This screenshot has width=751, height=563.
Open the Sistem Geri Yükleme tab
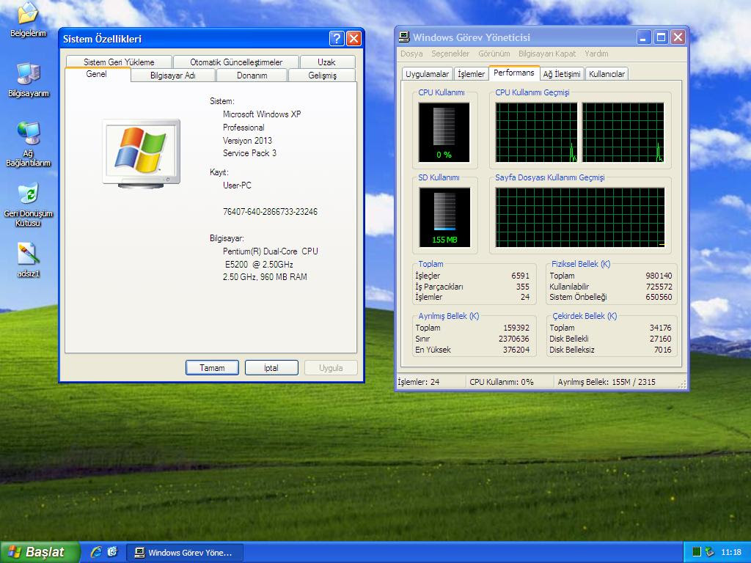tap(119, 62)
